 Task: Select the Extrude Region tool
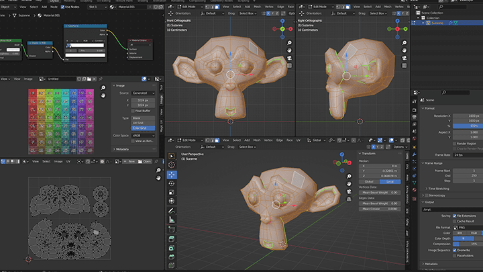click(x=172, y=239)
